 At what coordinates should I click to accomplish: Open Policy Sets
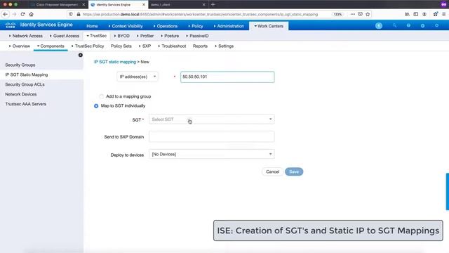121,46
